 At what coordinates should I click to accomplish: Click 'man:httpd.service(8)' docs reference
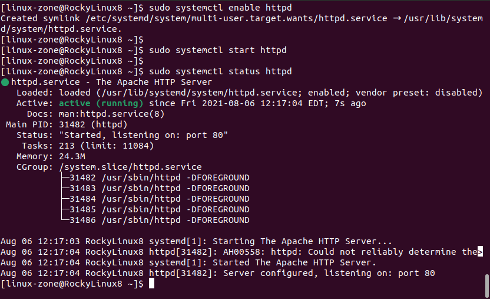point(111,114)
